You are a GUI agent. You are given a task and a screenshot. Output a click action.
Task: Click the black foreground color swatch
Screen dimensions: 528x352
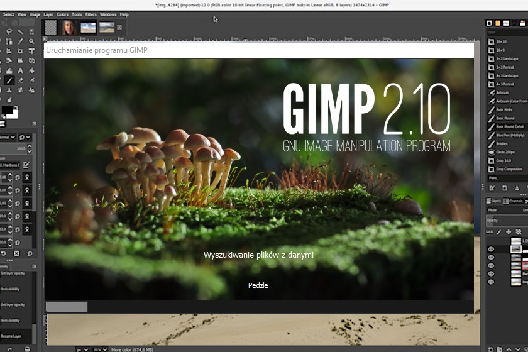pyautogui.click(x=8, y=111)
